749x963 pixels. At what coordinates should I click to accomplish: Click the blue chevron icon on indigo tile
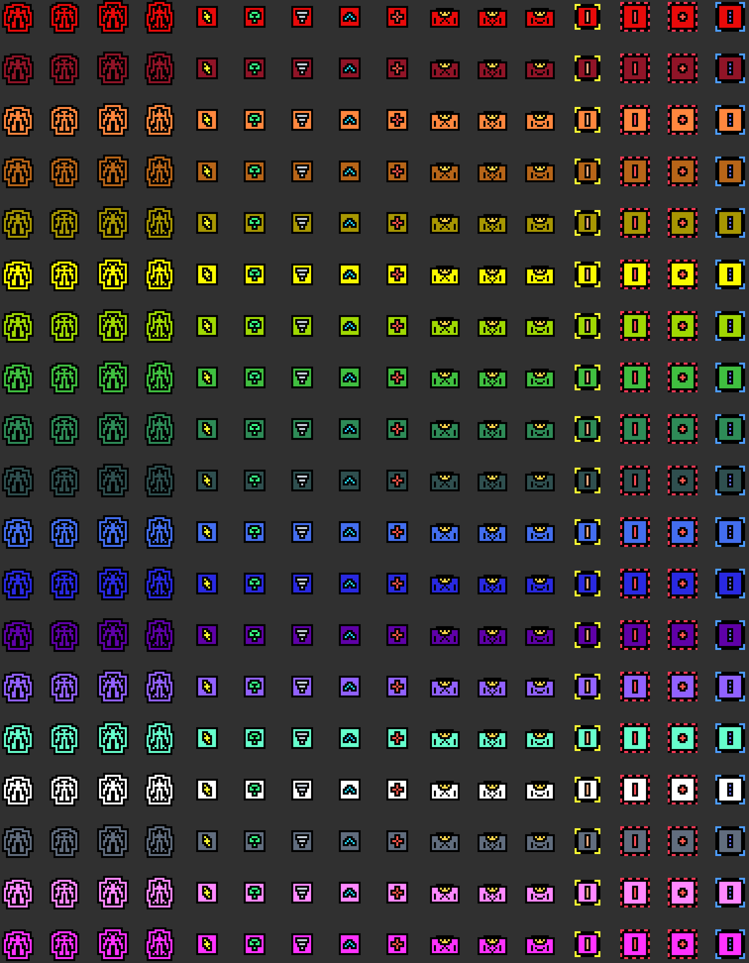[x=350, y=636]
